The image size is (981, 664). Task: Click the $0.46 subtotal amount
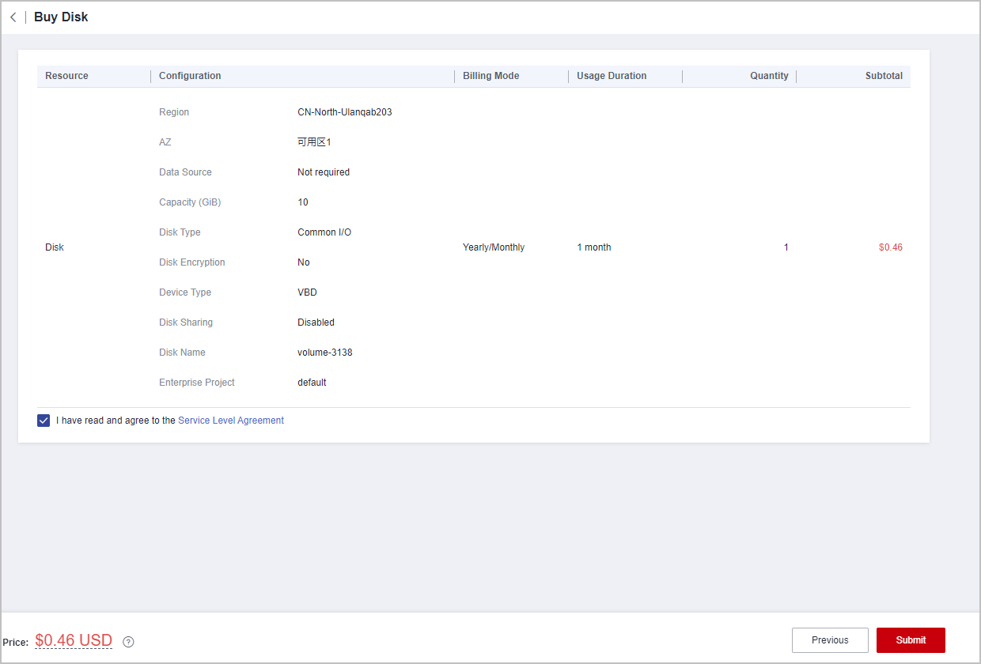click(890, 247)
